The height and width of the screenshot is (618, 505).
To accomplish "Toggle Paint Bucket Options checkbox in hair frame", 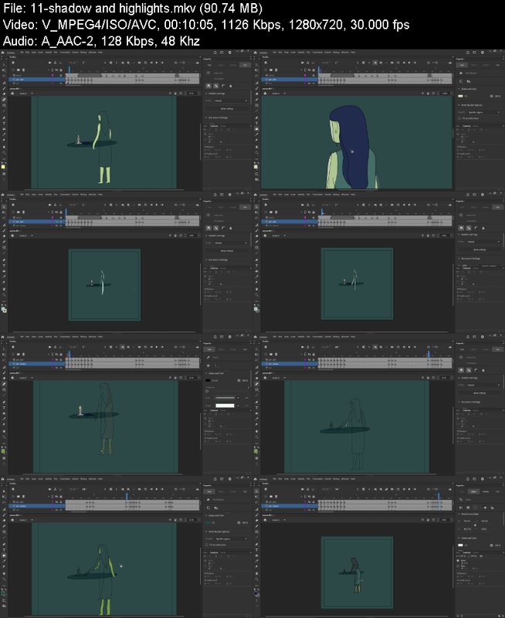I will (459, 118).
